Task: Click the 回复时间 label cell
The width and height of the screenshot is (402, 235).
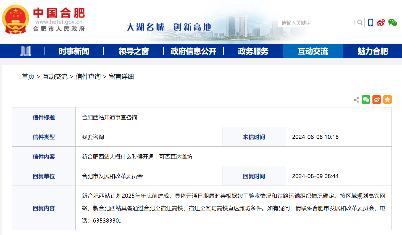Action: pyautogui.click(x=254, y=176)
